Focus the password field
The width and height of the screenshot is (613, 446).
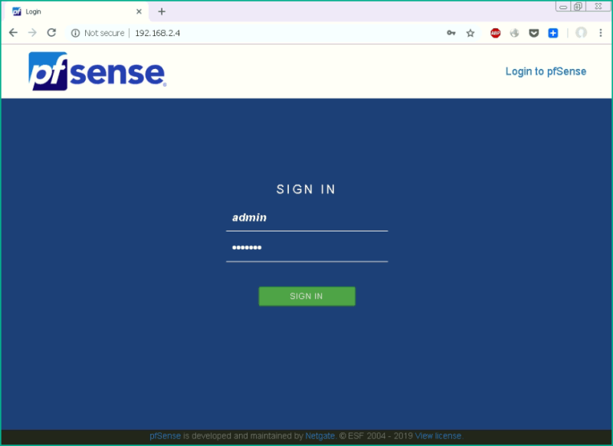[307, 248]
